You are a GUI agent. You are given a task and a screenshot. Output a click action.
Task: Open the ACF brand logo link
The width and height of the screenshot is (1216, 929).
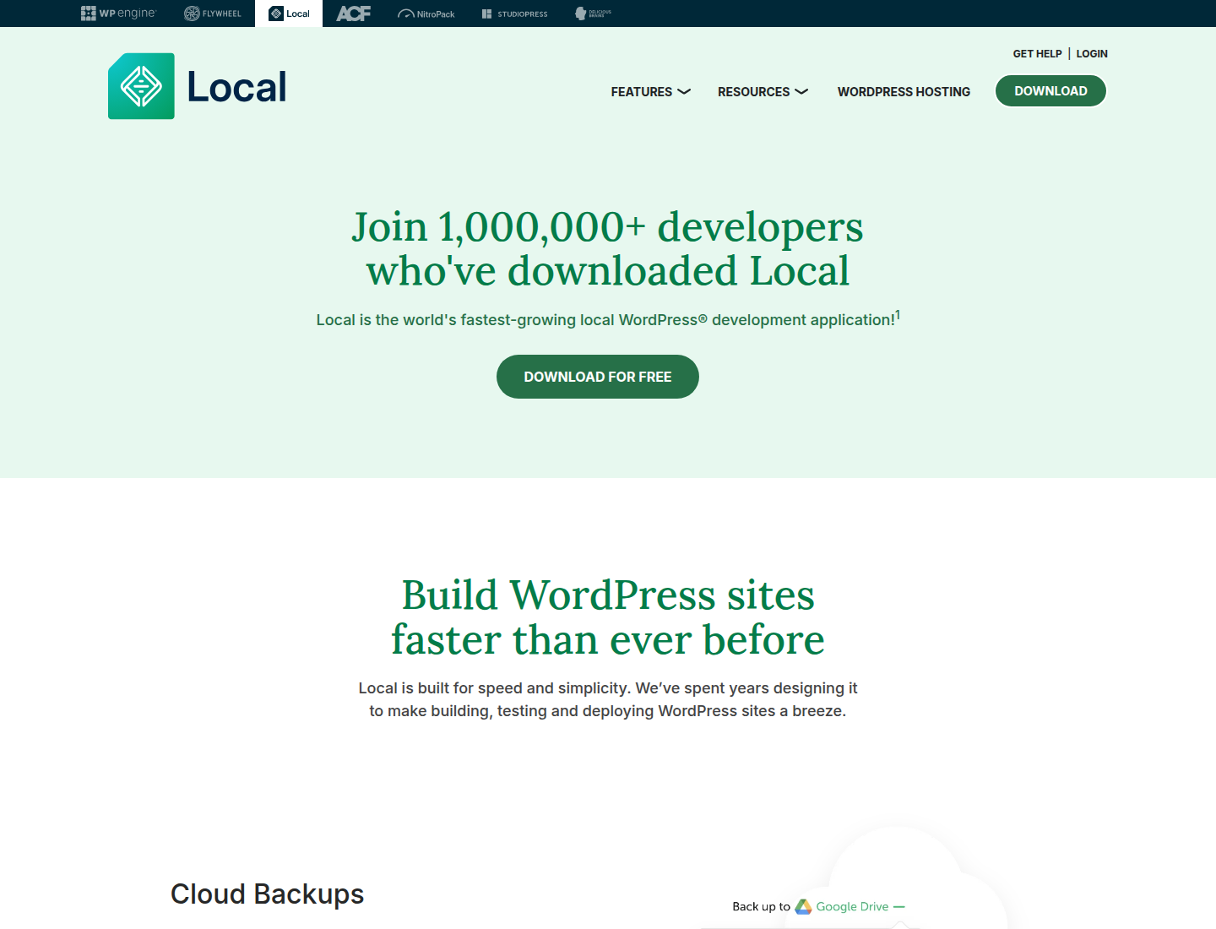point(353,14)
